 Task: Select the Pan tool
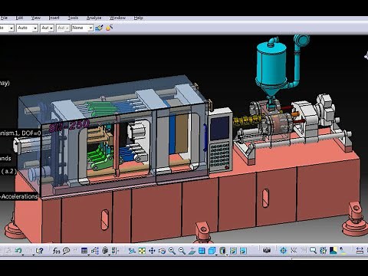(152, 251)
